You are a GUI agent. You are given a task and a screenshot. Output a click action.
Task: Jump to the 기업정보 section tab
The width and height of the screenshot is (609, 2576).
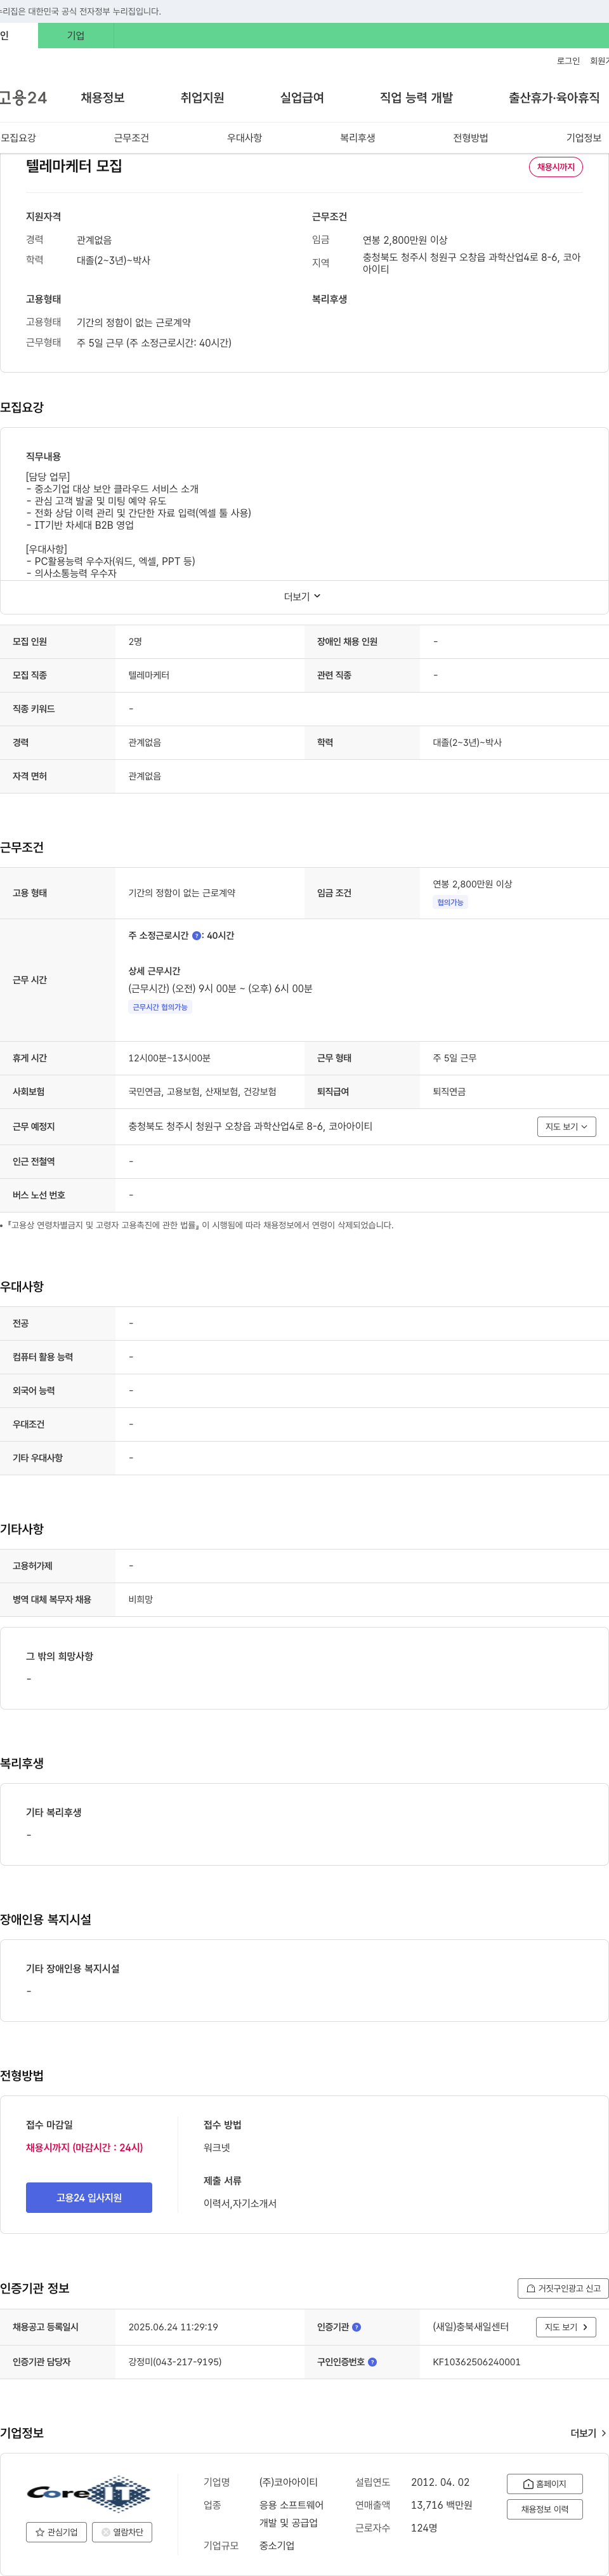tap(583, 138)
